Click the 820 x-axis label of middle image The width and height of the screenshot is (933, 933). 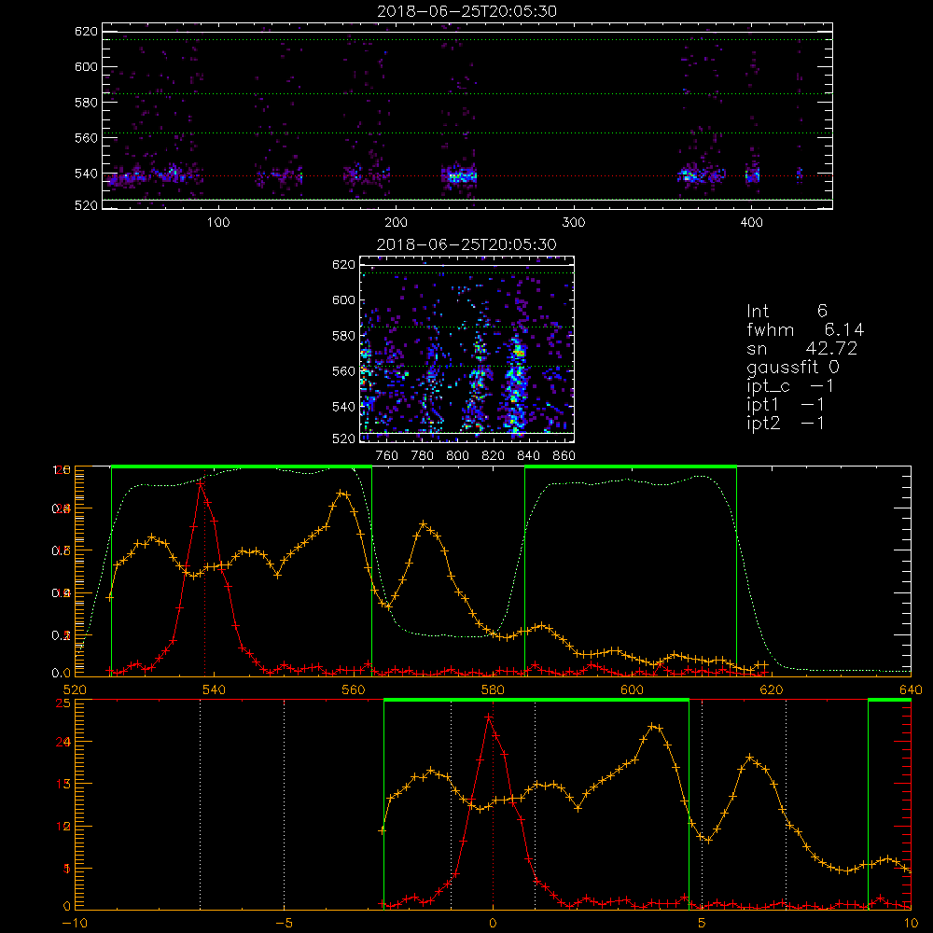[494, 456]
